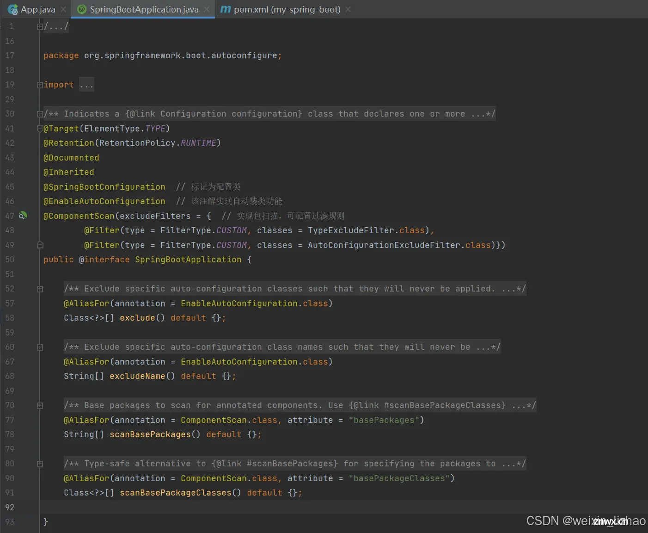
Task: Click 'EnableAutoConfiguration.class' on line 57
Action: point(254,304)
